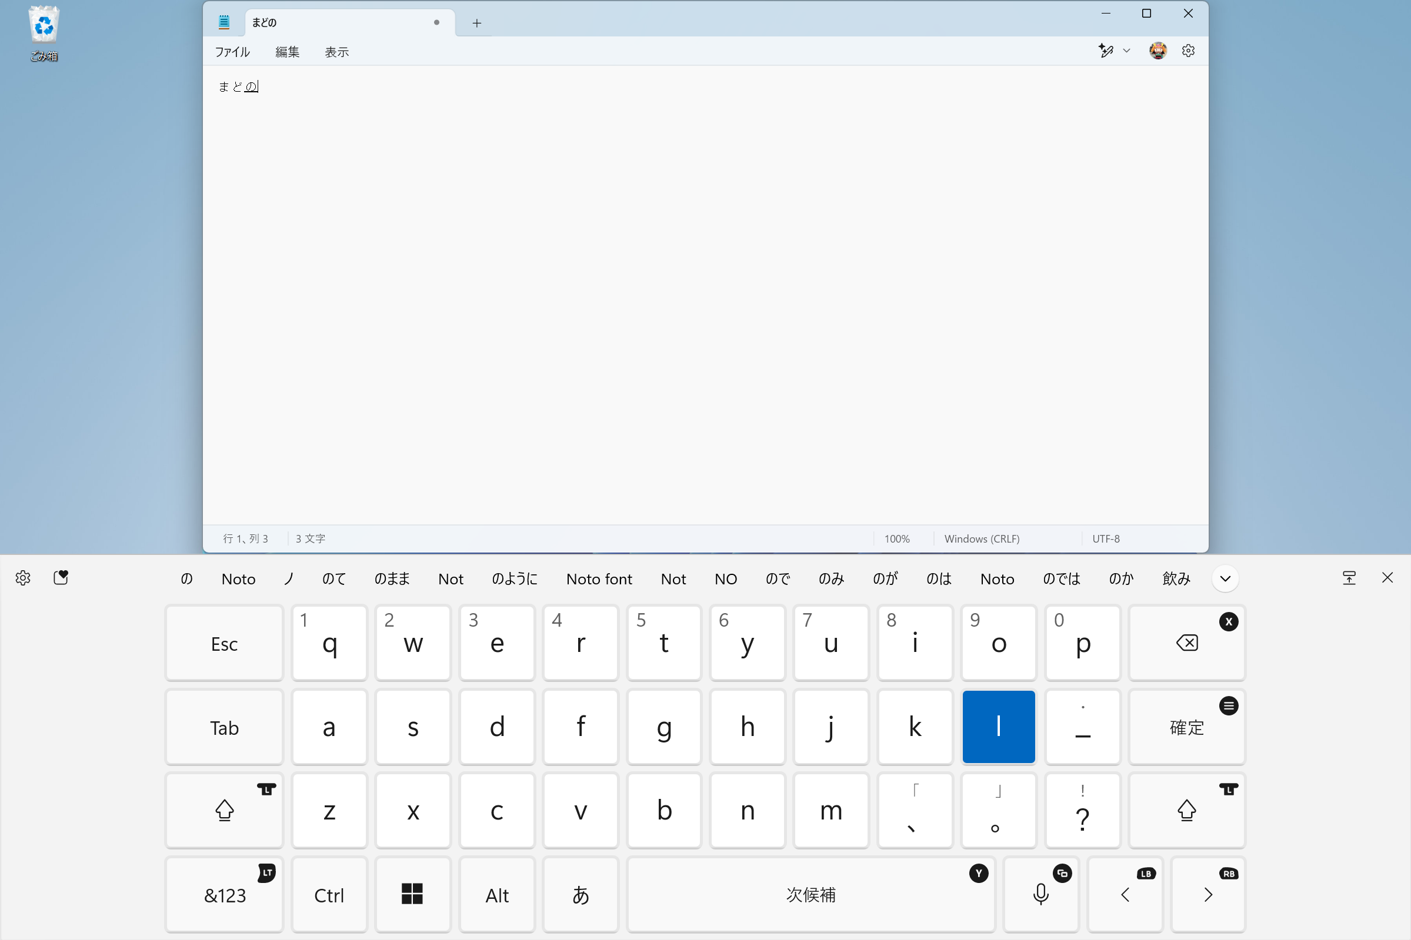Image resolution: width=1411 pixels, height=940 pixels.
Task: Open the emoji and clipboard panel icon
Action: click(x=61, y=577)
